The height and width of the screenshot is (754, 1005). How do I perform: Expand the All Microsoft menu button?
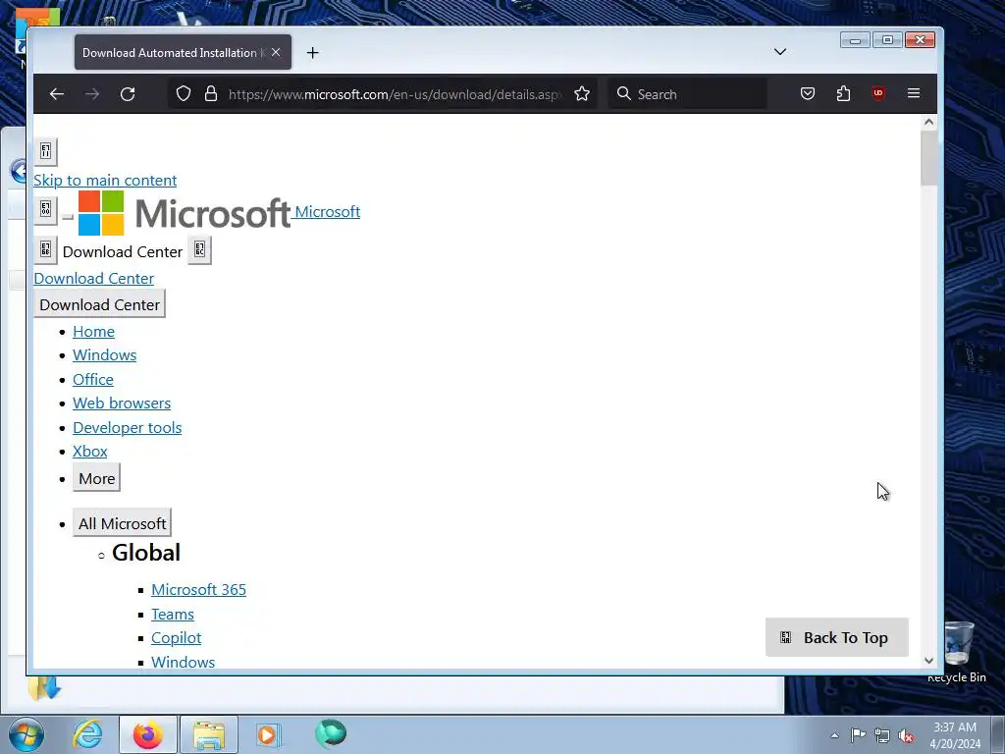122,523
